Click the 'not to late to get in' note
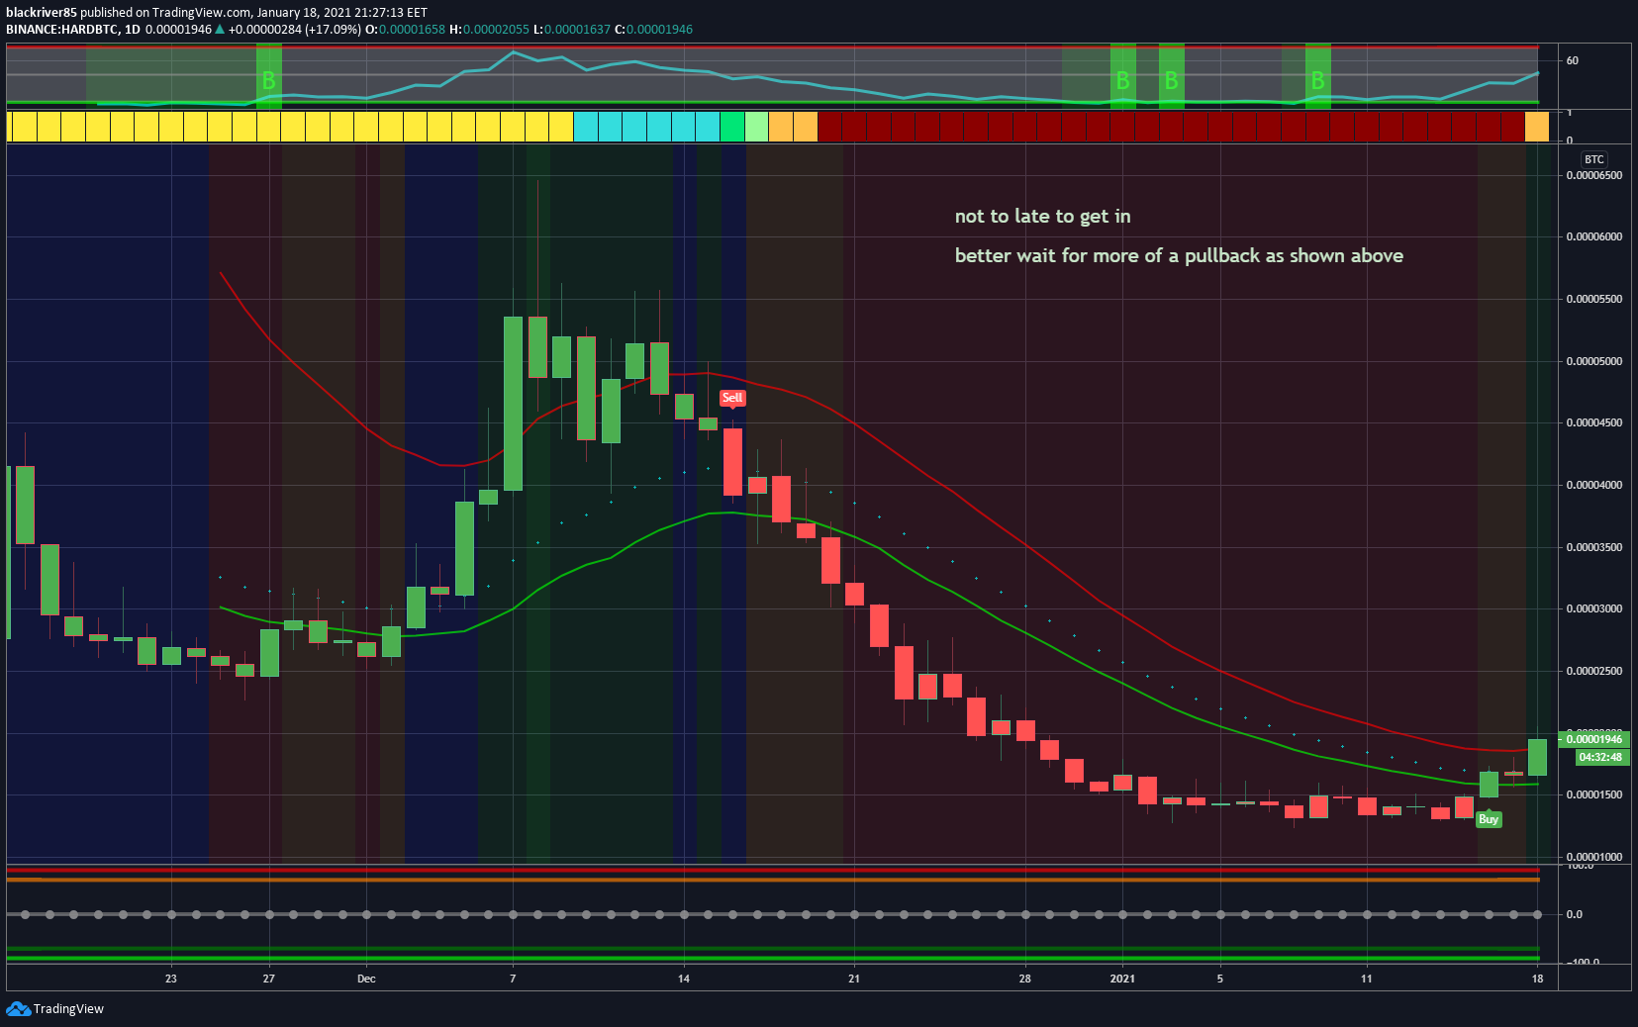Image resolution: width=1638 pixels, height=1027 pixels. click(x=1042, y=217)
